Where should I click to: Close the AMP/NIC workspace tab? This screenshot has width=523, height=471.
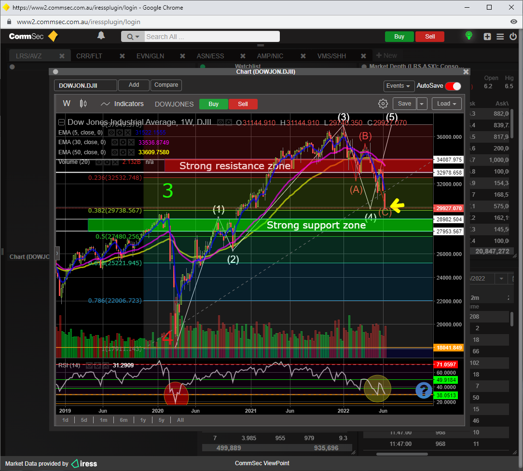(303, 56)
